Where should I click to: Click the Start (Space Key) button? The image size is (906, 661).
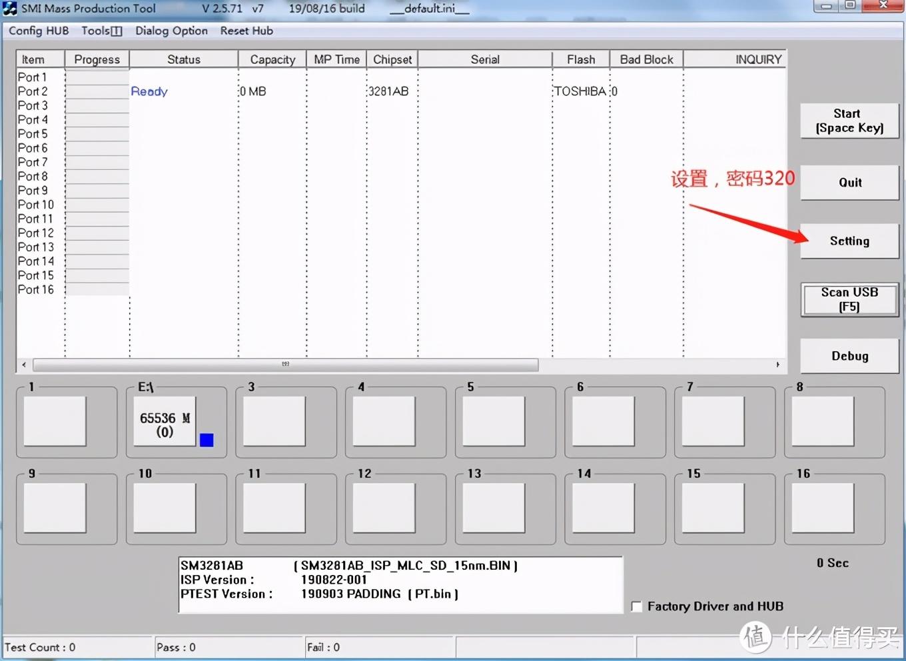(x=849, y=121)
